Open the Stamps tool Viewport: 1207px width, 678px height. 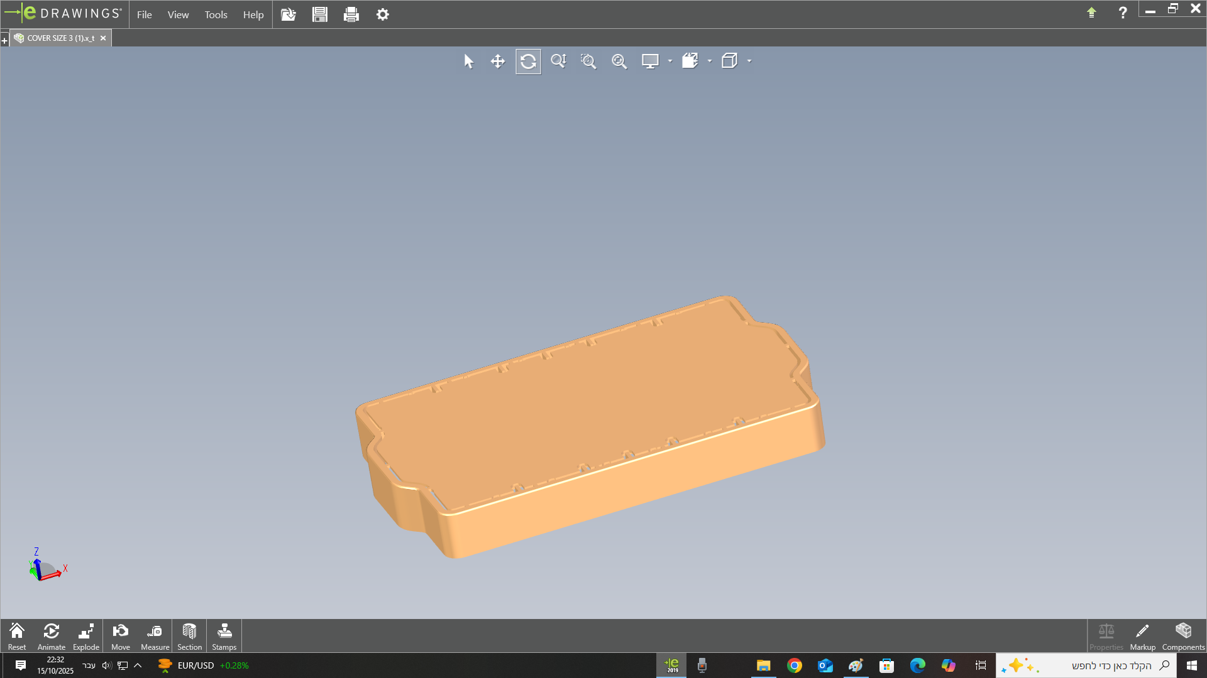224,636
